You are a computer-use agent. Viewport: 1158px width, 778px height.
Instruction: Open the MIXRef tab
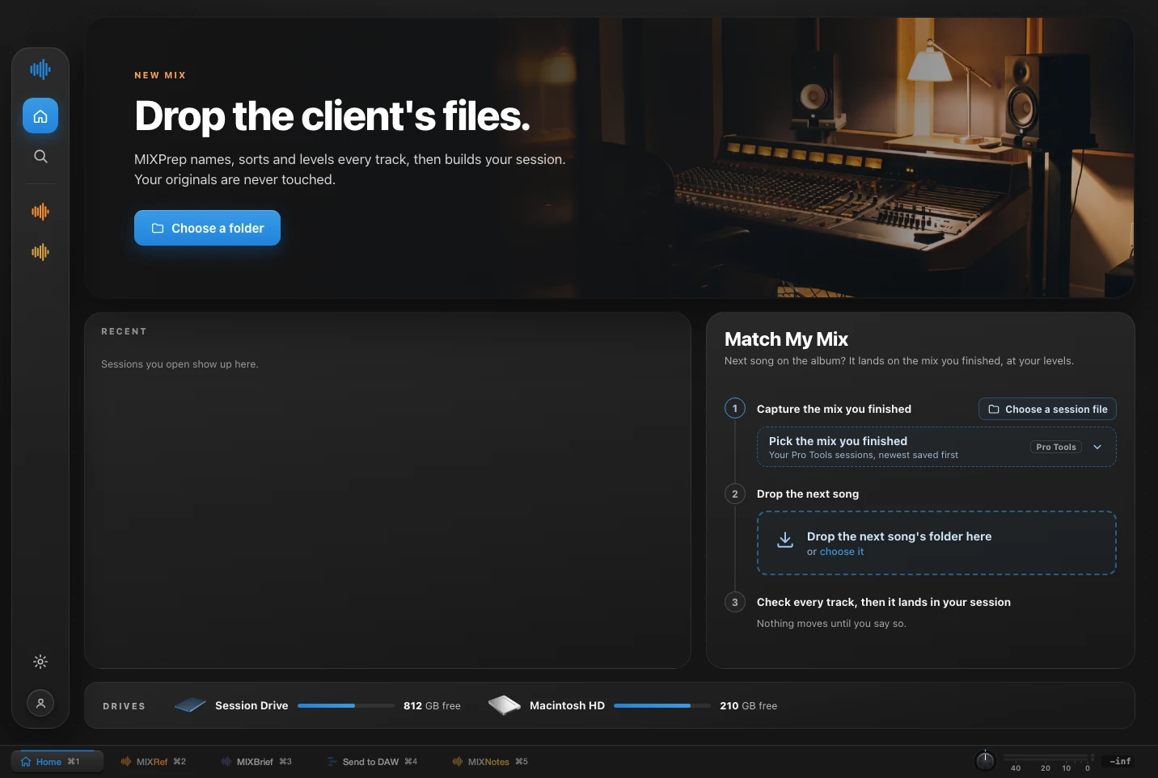pos(153,761)
